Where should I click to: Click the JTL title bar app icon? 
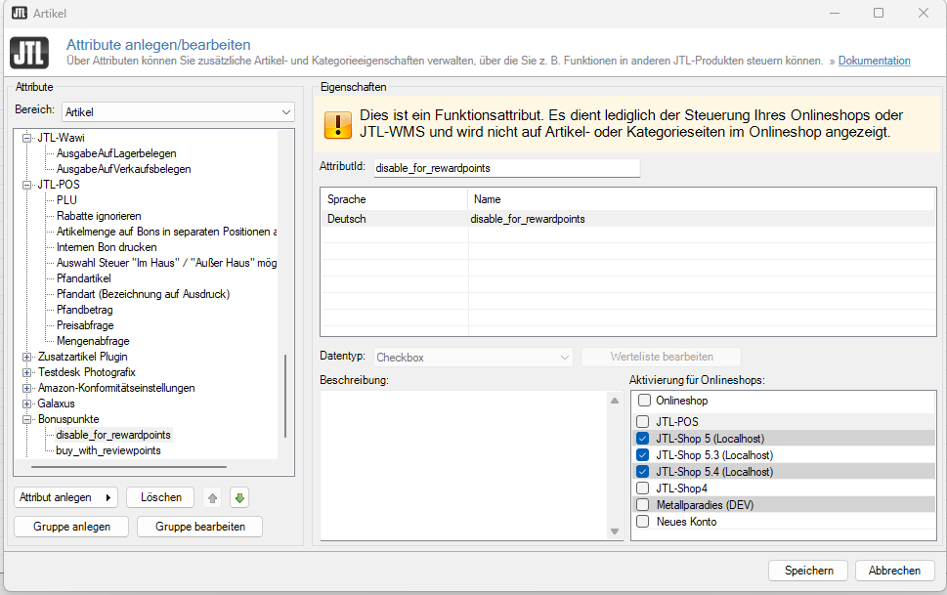[x=20, y=13]
